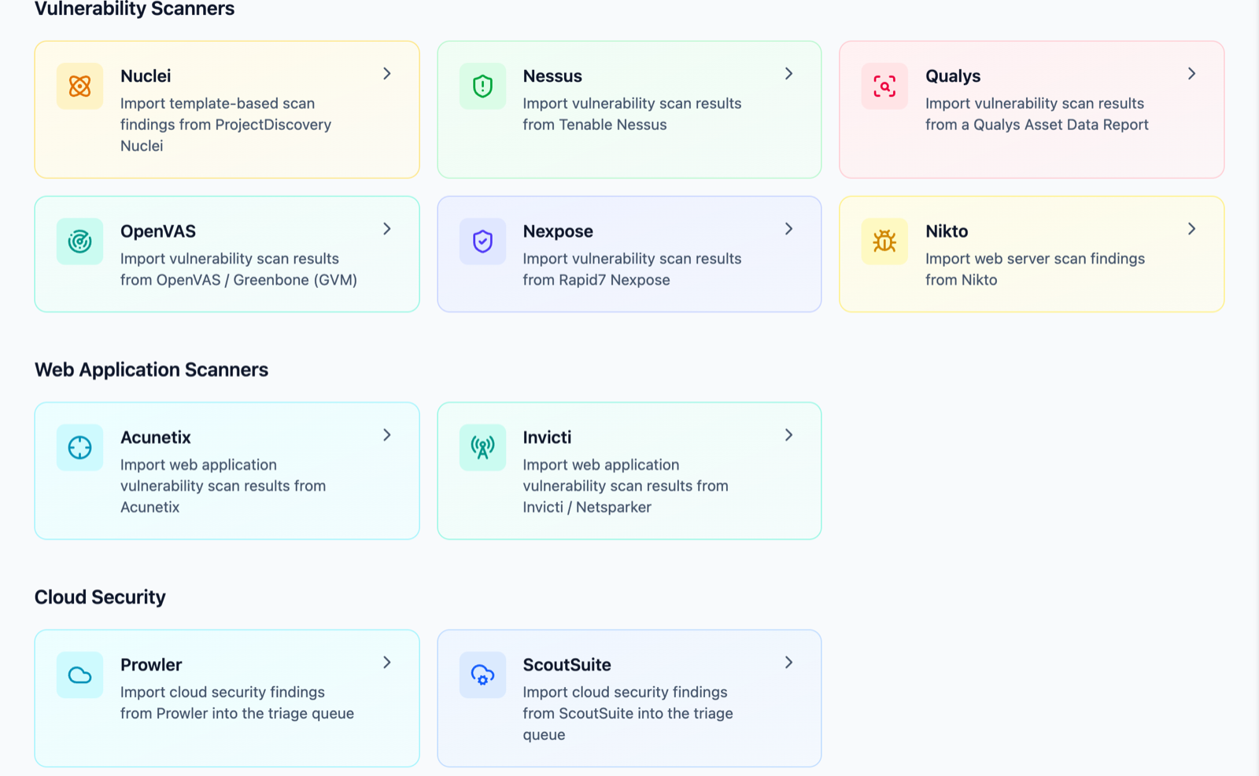The width and height of the screenshot is (1259, 776).
Task: Choose the Nikto importer title
Action: pos(947,231)
